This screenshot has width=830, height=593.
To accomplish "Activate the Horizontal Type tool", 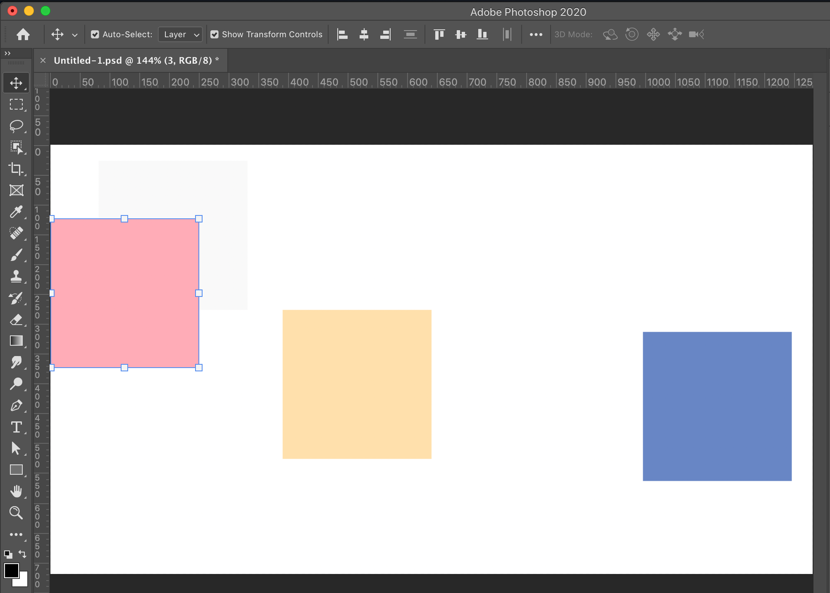I will click(x=16, y=427).
